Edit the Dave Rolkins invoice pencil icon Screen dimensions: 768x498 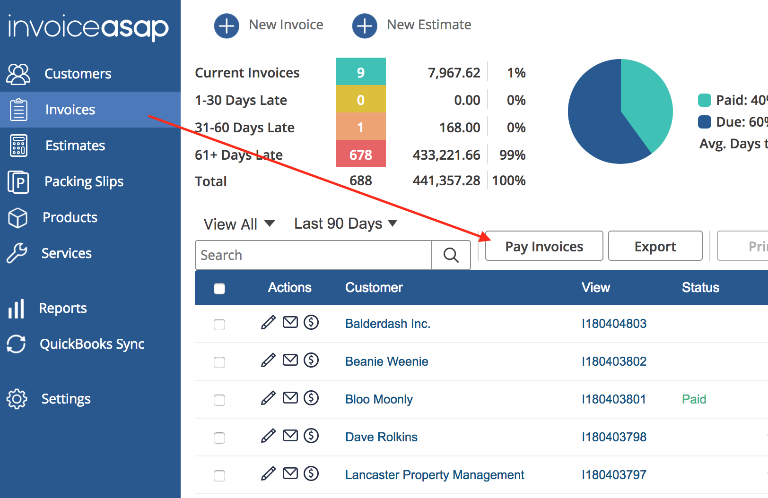coord(268,436)
